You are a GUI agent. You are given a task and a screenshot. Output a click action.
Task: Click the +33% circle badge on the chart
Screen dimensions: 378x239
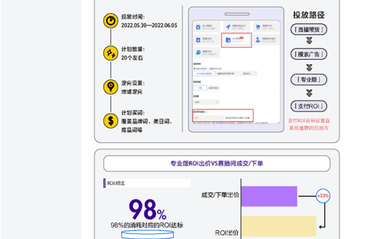coord(323,196)
